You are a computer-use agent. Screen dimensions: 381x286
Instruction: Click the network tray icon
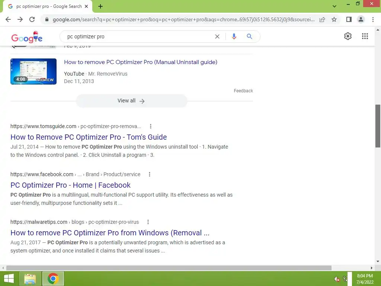click(345, 279)
